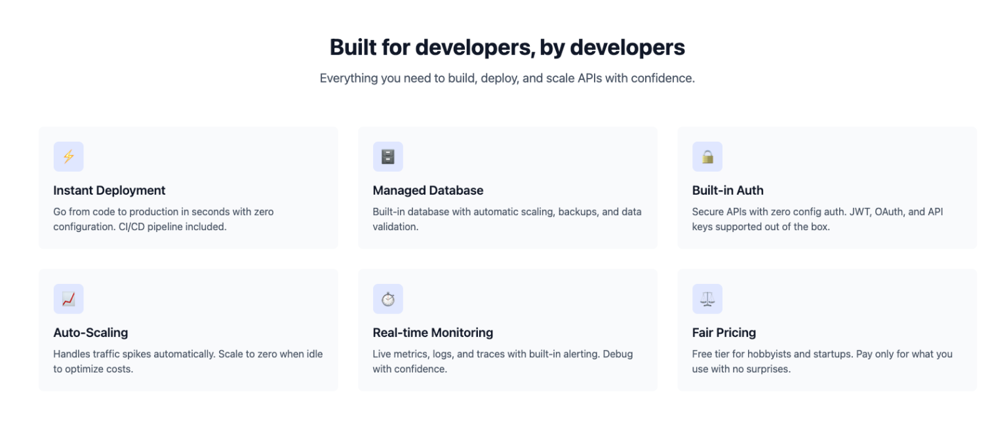Image resolution: width=1007 pixels, height=438 pixels.
Task: Select the Instant Deployment feature card
Action: pos(188,188)
